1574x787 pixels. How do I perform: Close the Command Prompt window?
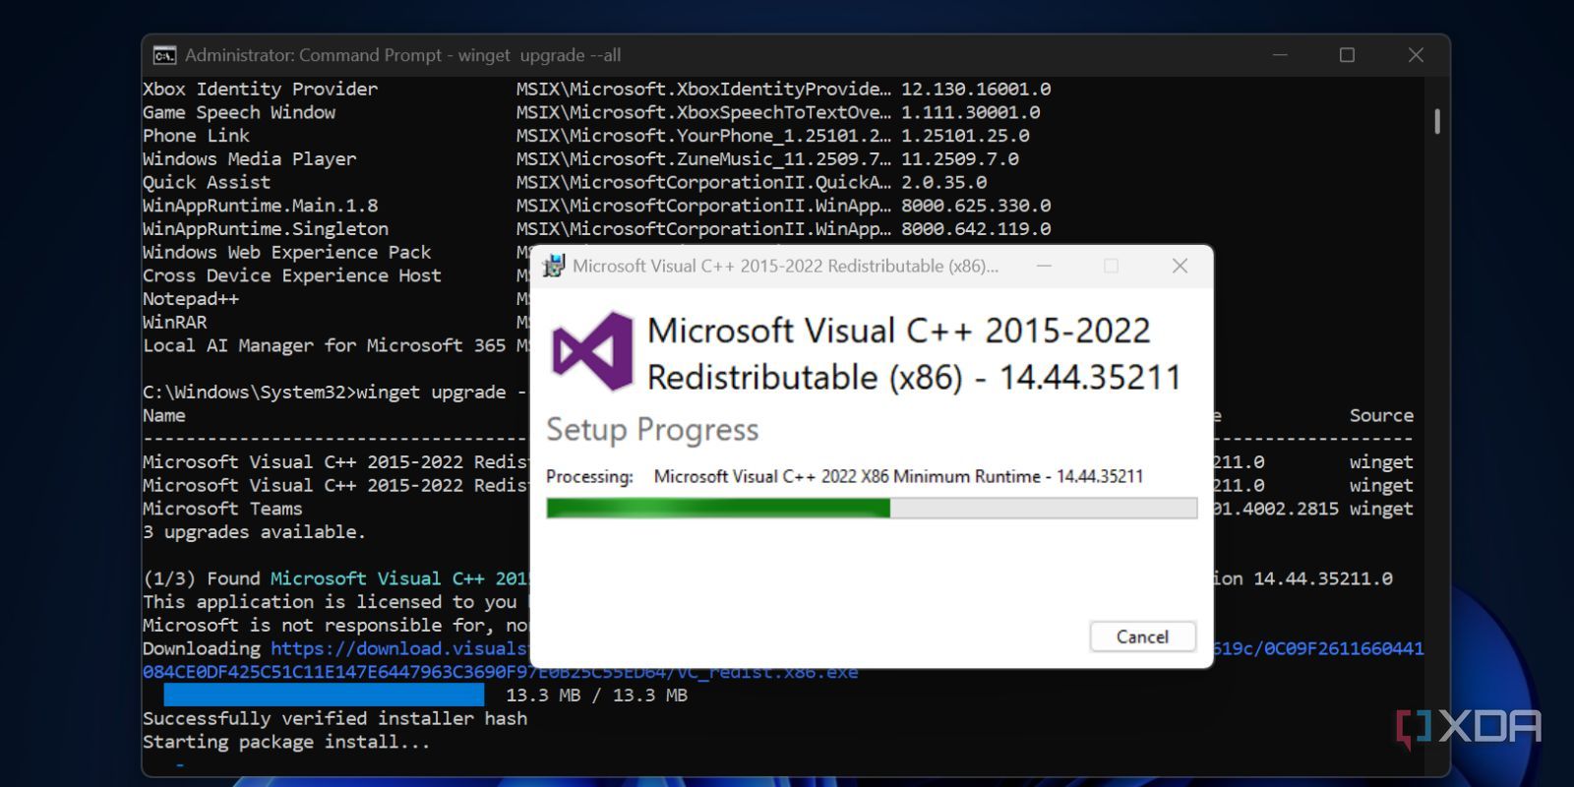click(1416, 55)
